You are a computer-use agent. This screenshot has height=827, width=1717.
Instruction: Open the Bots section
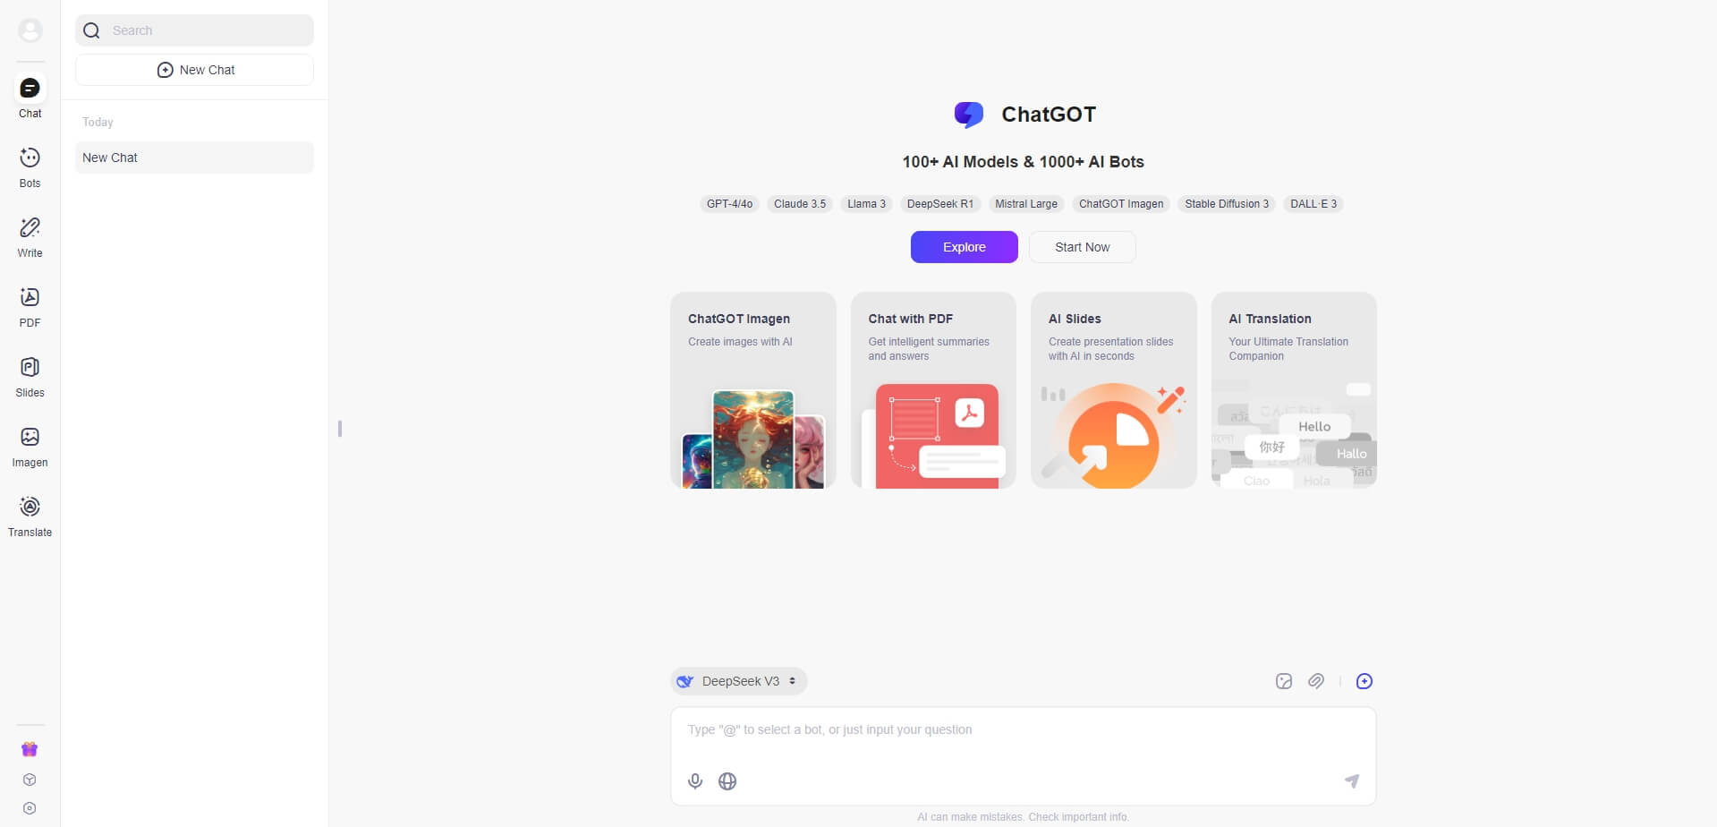(x=30, y=167)
